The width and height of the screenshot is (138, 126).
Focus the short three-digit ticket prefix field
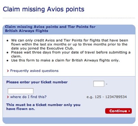pyautogui.click(x=99, y=84)
